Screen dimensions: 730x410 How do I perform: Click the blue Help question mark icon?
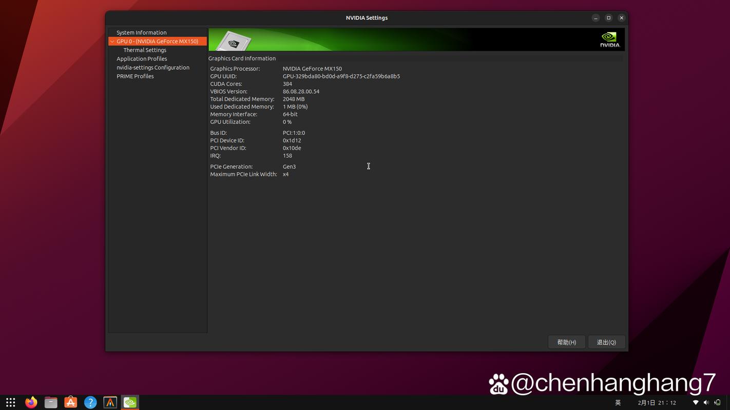90,402
